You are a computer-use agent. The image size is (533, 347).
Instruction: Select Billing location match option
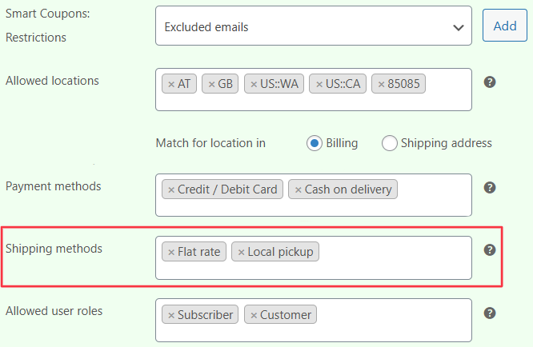point(315,143)
